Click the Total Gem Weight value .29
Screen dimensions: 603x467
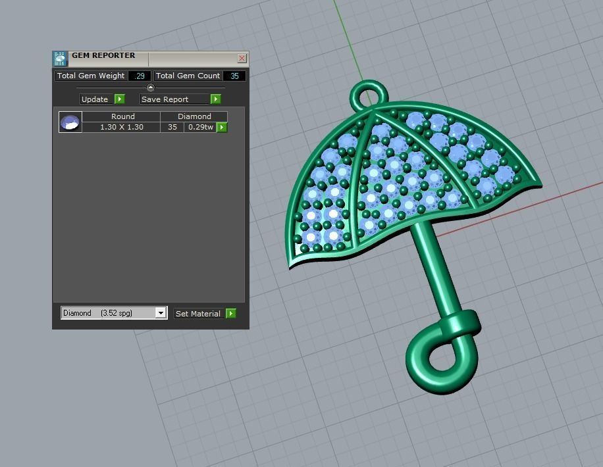point(139,76)
